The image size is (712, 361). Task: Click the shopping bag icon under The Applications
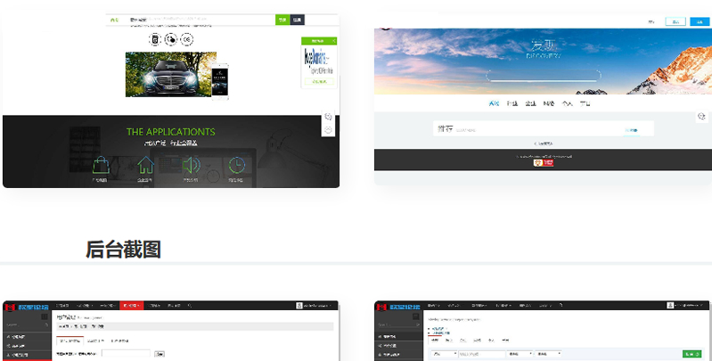100,165
